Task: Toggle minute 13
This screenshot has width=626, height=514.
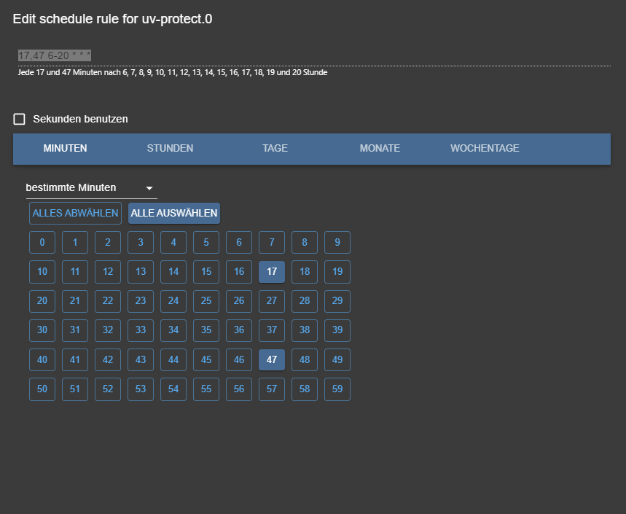Action: tap(141, 271)
